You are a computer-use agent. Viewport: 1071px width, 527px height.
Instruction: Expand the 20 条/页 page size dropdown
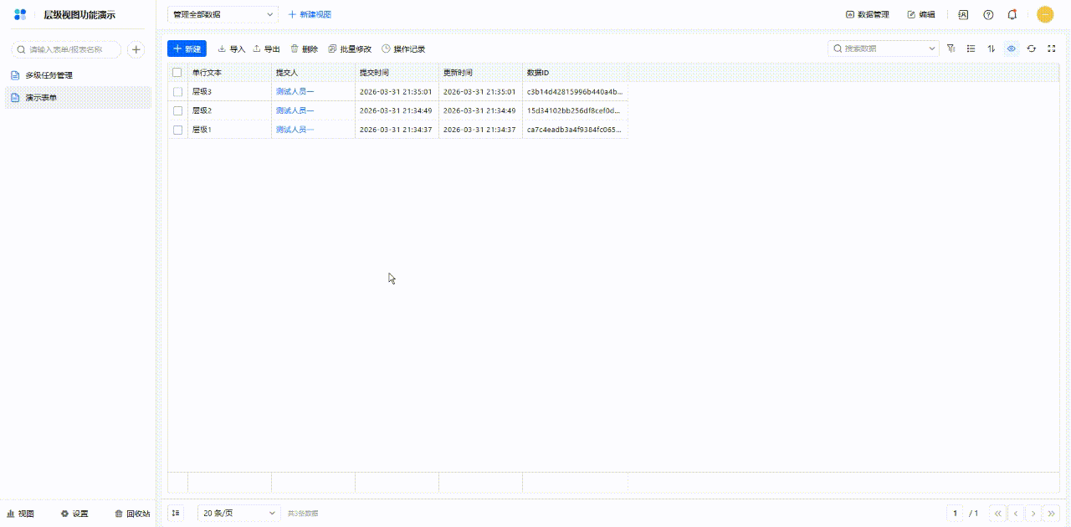(x=239, y=513)
